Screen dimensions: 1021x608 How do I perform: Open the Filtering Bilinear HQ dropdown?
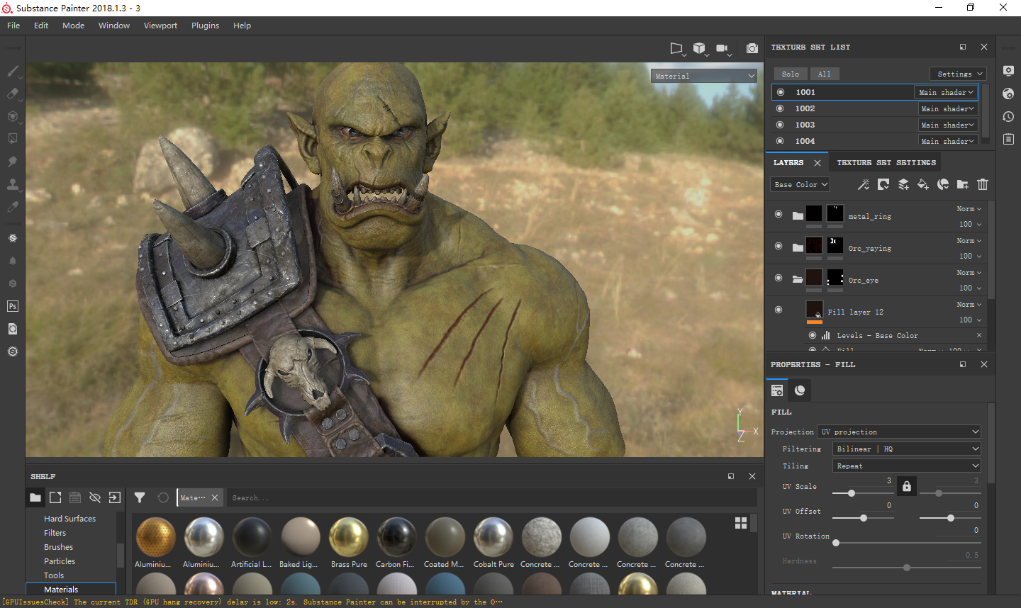907,449
